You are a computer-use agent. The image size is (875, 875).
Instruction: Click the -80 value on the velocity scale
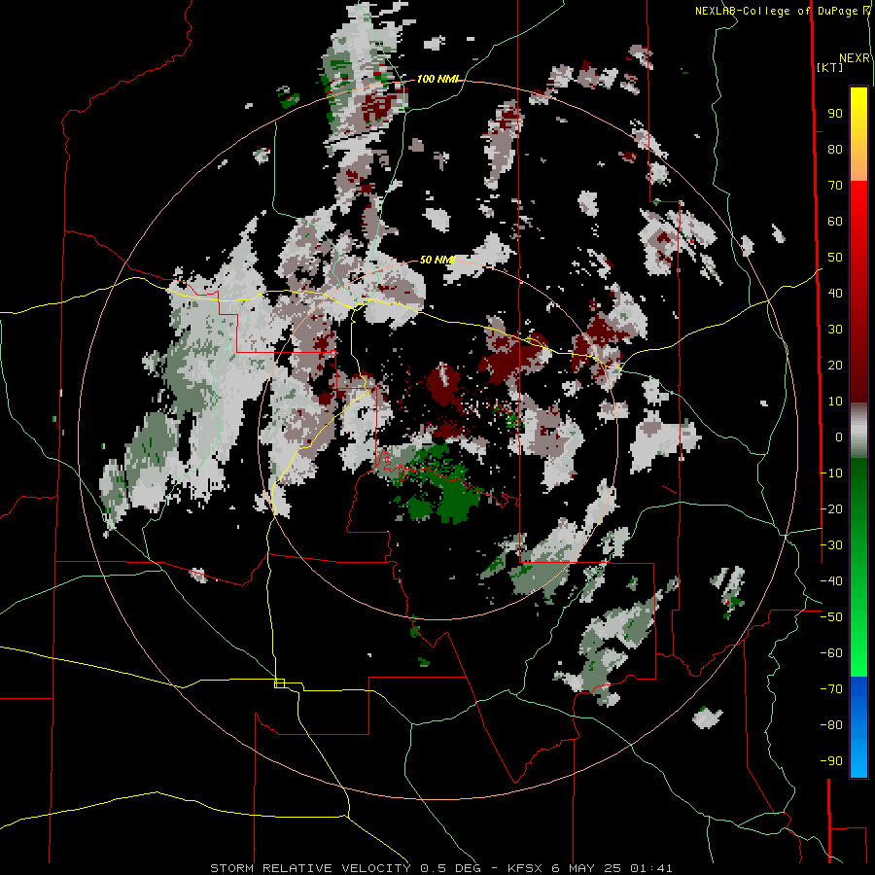point(831,725)
